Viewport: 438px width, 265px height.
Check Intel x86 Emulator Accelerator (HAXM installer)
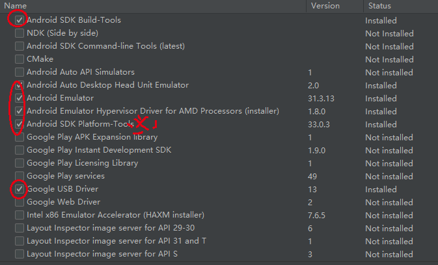[x=20, y=215]
